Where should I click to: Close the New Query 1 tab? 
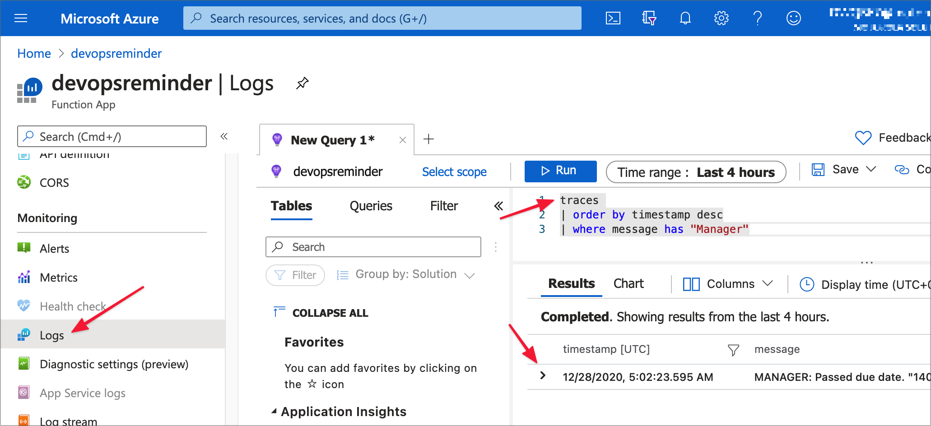coord(403,140)
